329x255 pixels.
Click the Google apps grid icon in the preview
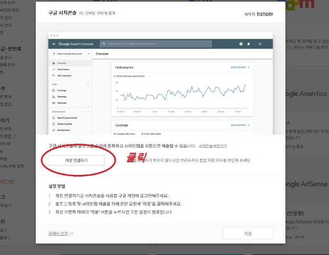coord(260,44)
